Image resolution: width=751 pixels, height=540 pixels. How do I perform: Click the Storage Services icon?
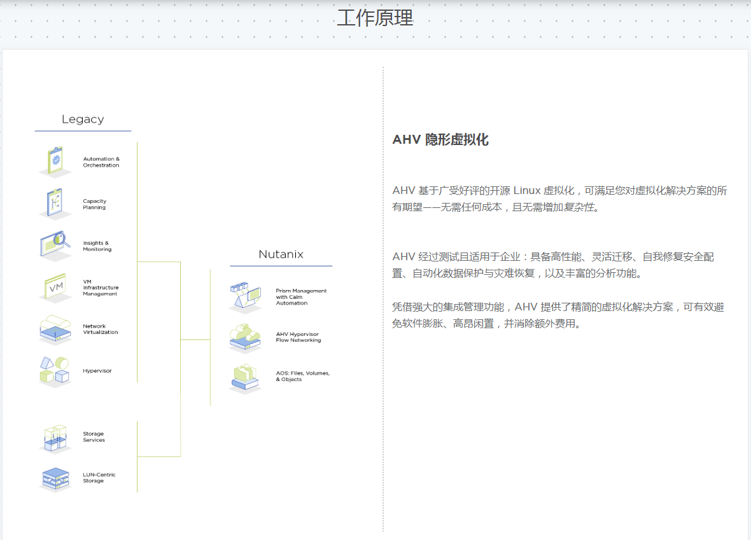coord(55,438)
